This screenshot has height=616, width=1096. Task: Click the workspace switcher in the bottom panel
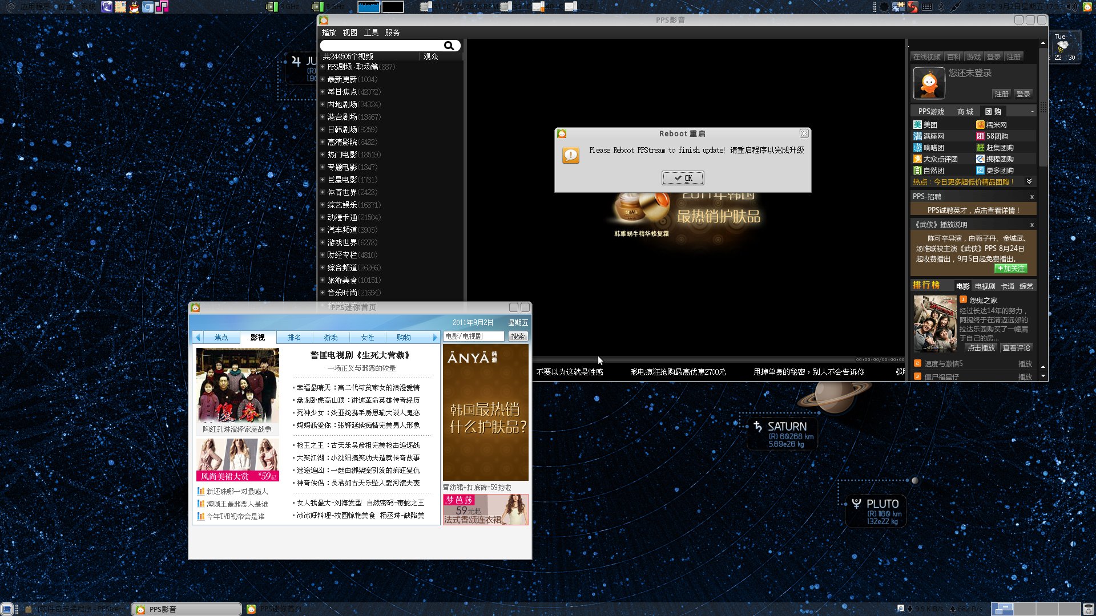tap(1036, 609)
